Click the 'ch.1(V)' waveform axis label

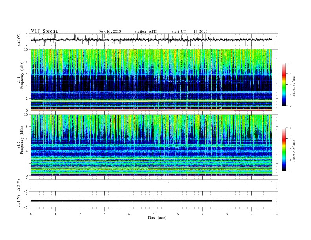19,40
